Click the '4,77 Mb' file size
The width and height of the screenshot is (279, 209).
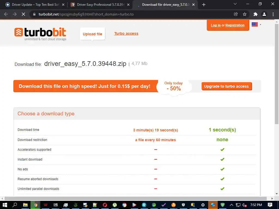[x=139, y=64]
